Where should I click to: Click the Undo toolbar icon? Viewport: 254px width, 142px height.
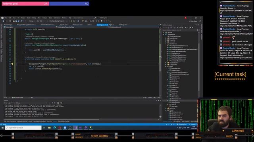[21, 21]
